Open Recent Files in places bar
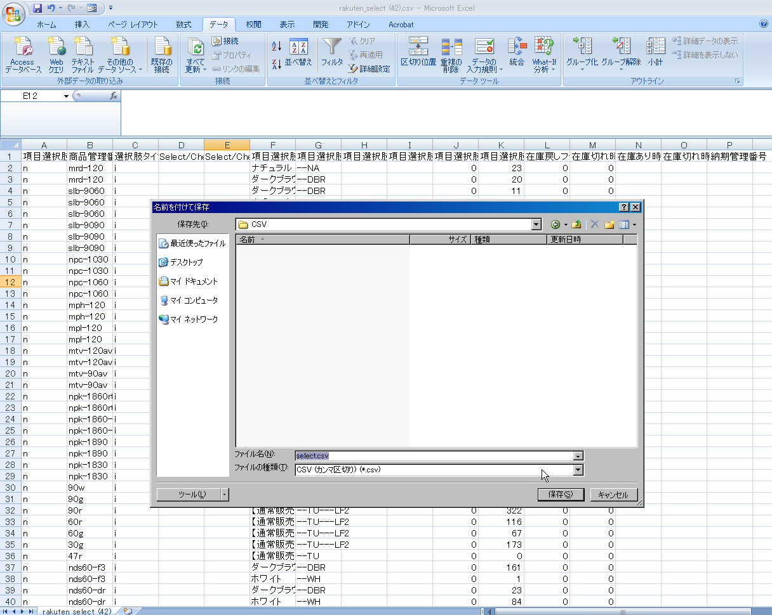This screenshot has width=772, height=615. [x=192, y=243]
